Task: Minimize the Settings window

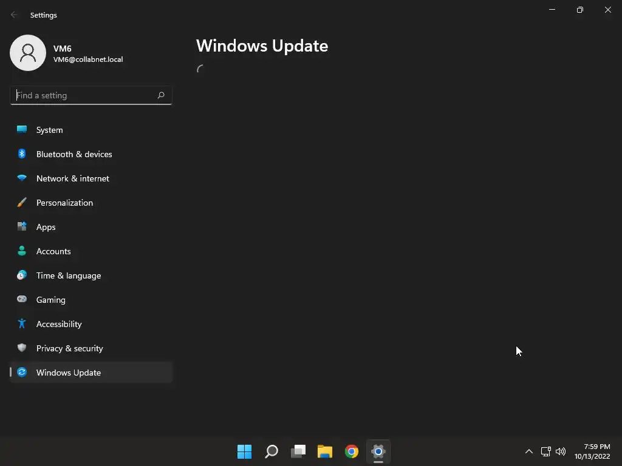Action: [x=552, y=10]
